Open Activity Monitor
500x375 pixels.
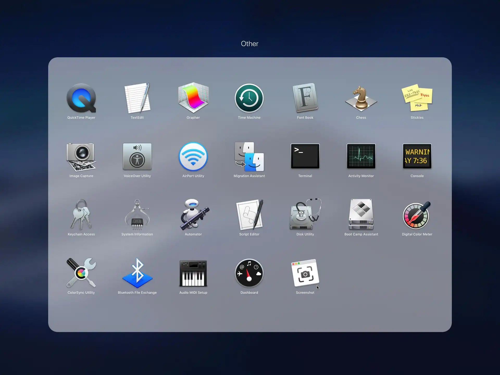(361, 156)
